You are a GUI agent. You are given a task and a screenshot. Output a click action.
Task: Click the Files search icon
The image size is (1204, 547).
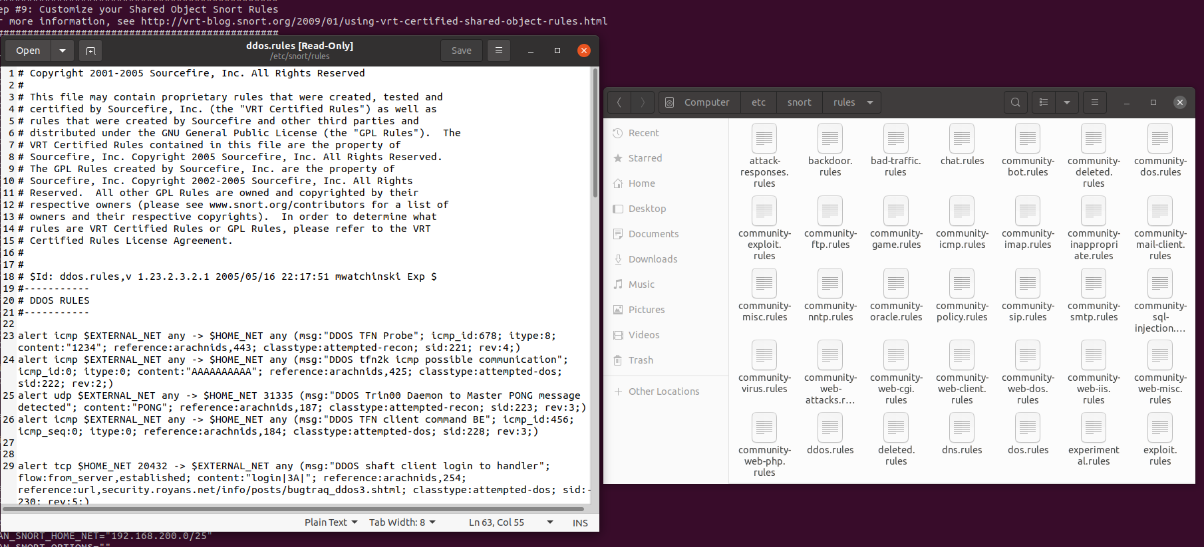coord(1015,102)
